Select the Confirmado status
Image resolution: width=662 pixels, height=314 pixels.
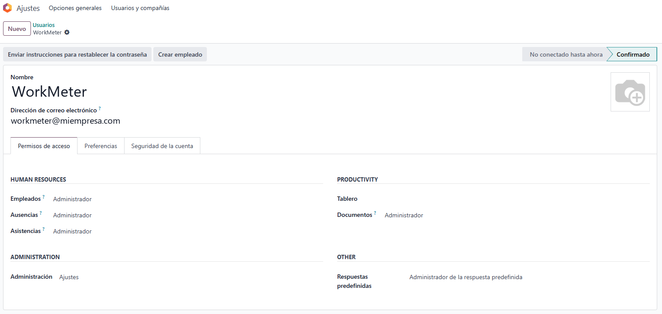point(633,54)
